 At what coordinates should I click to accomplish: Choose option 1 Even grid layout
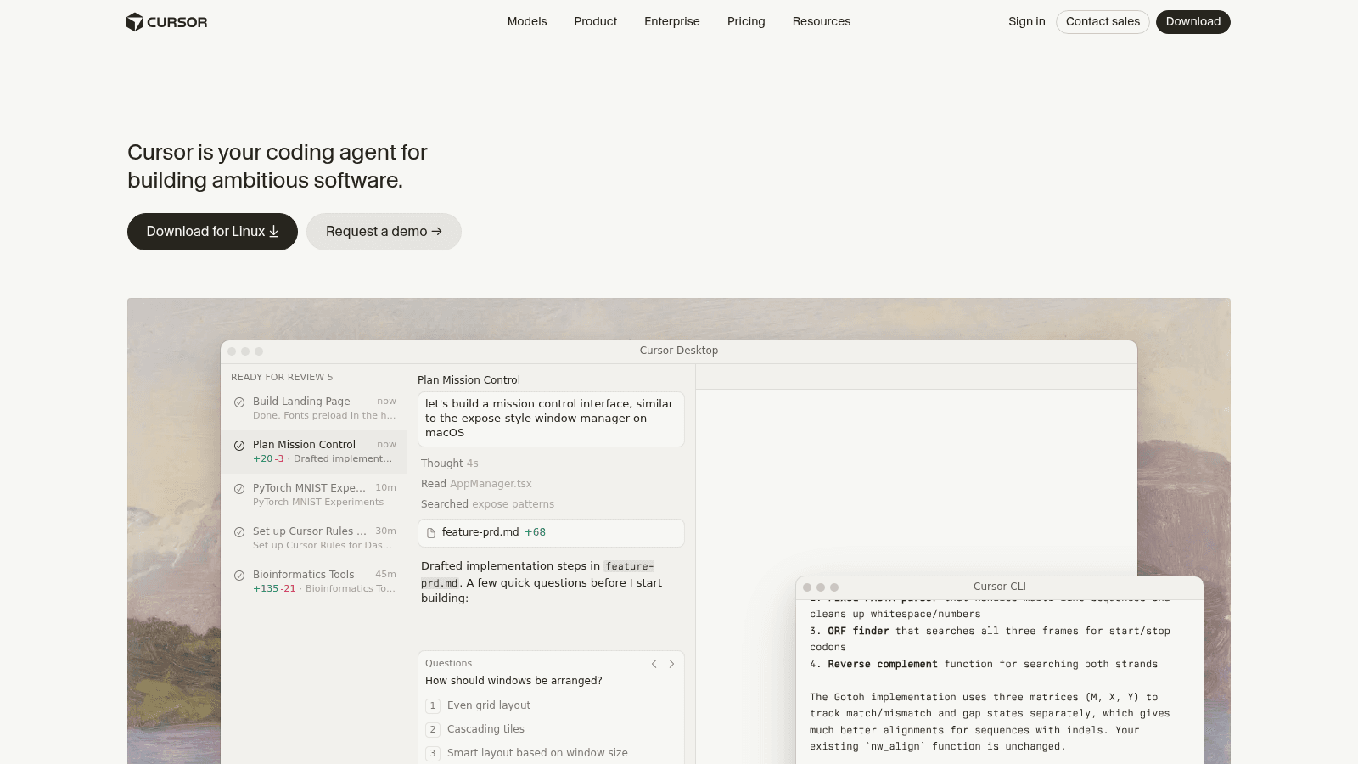(x=551, y=705)
